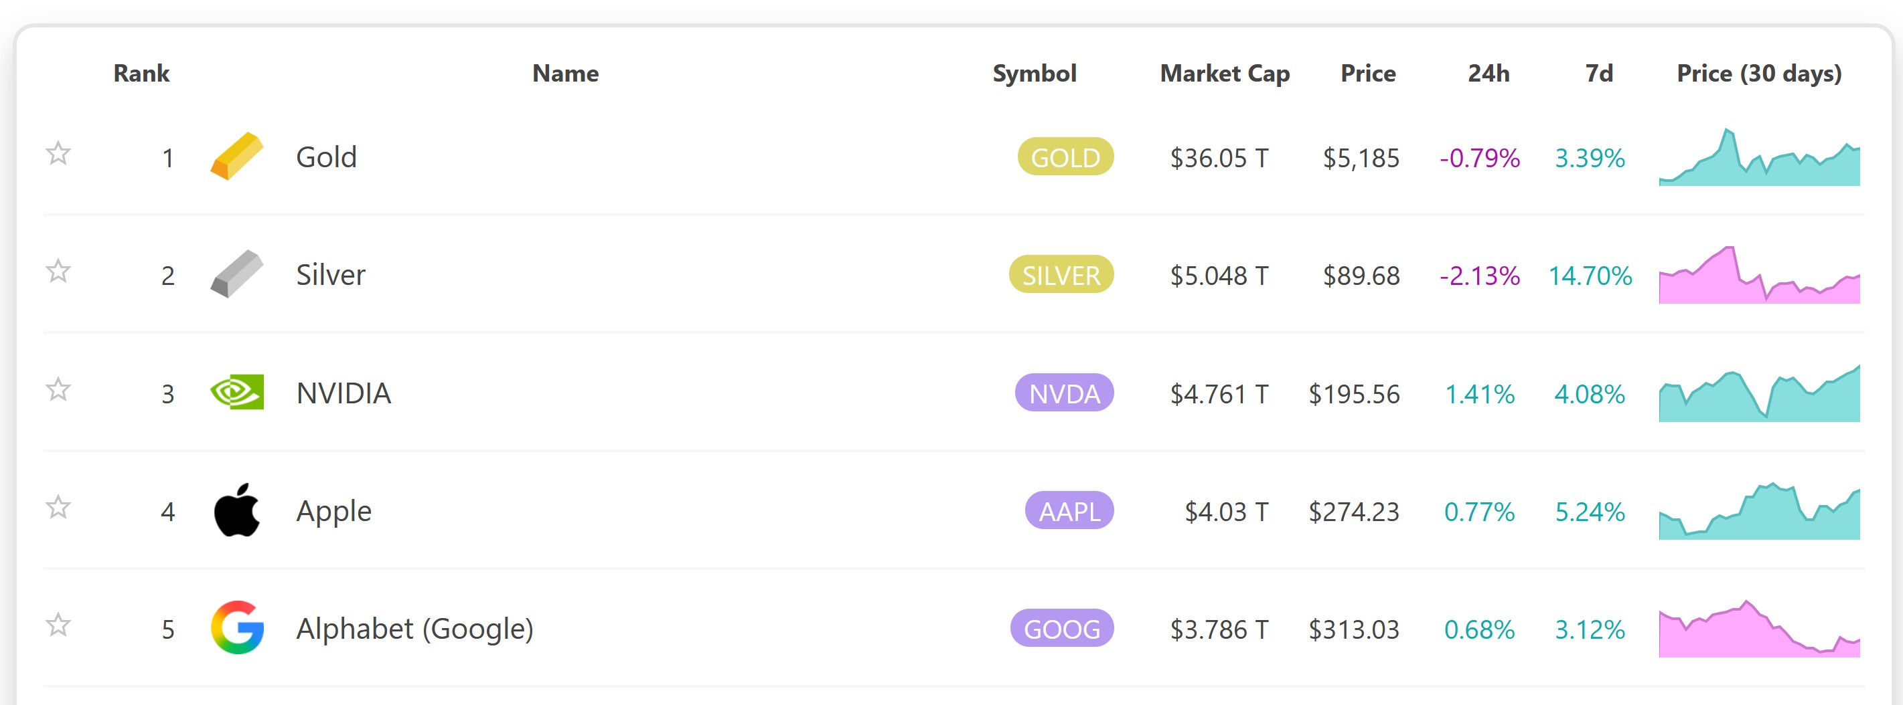Sort by the Rank column header

[x=141, y=73]
